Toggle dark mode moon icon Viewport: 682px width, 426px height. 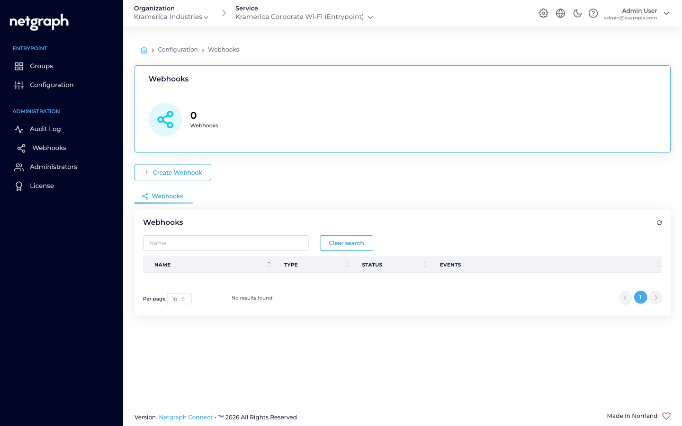[577, 13]
